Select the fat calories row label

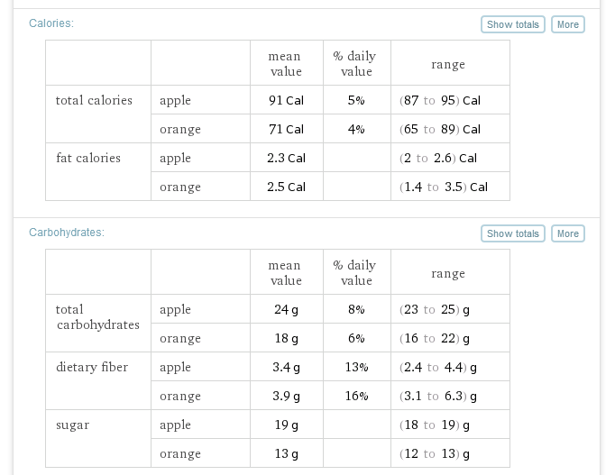click(88, 158)
